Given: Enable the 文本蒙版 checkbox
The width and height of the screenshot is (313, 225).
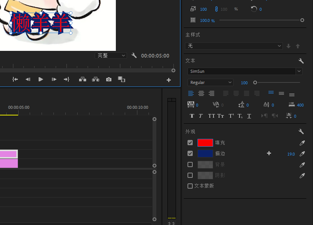Looking at the screenshot, I should pos(190,186).
